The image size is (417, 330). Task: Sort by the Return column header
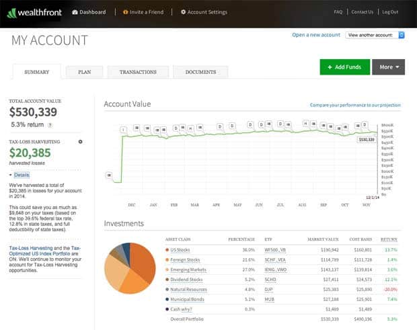[x=389, y=239]
